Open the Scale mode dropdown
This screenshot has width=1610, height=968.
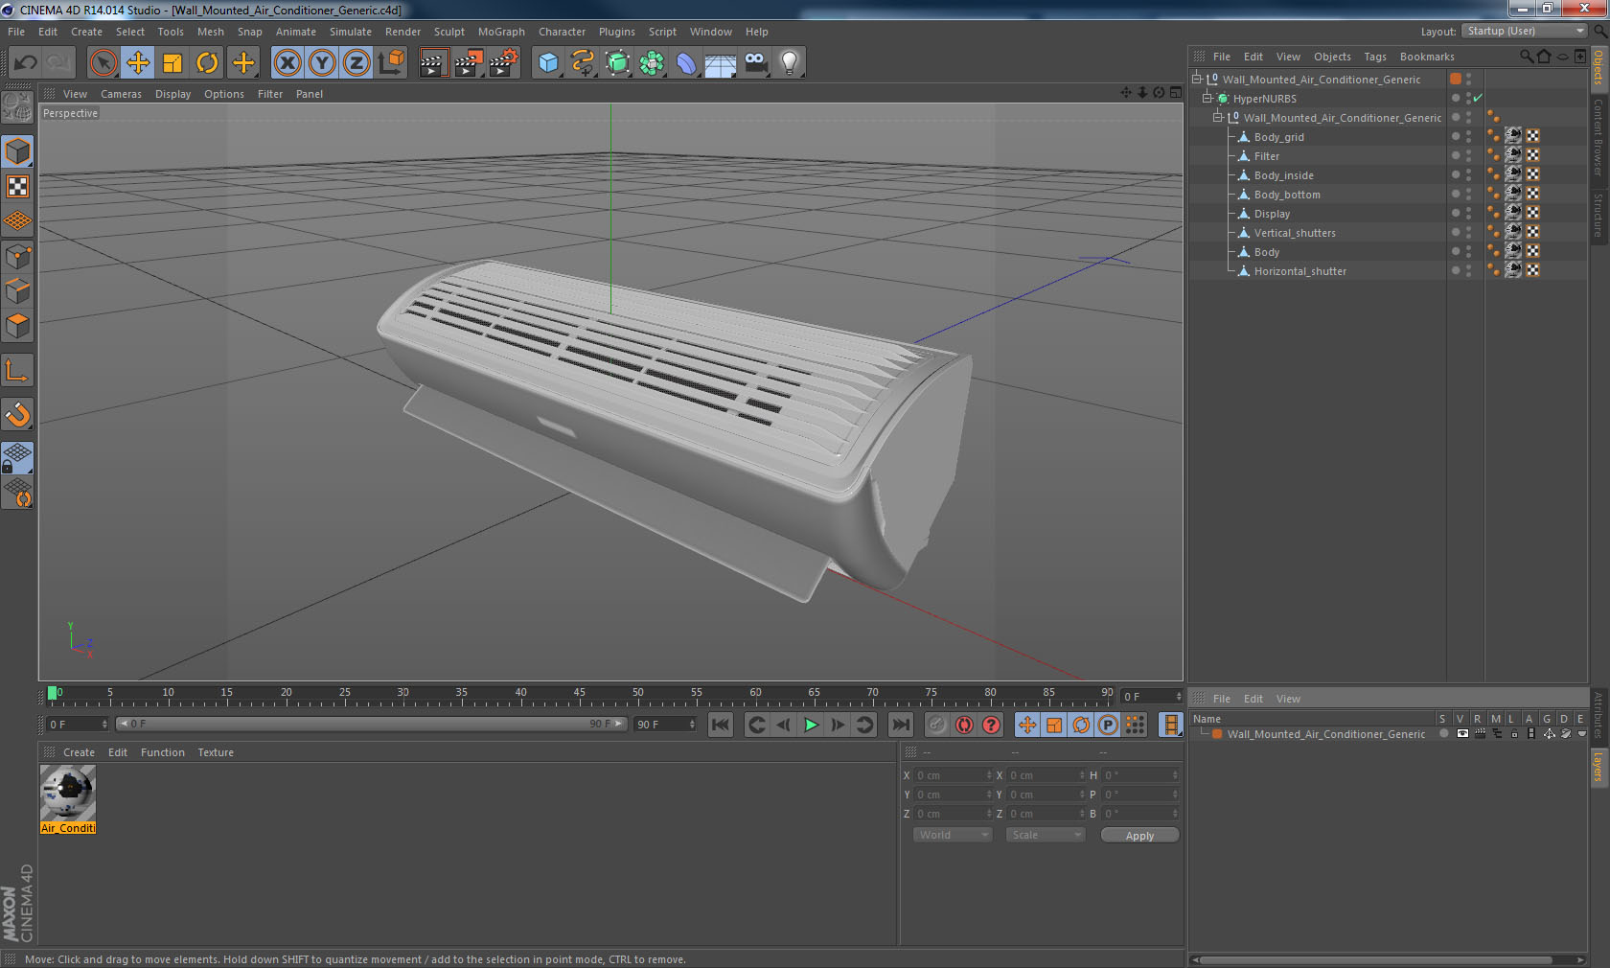(x=1046, y=835)
